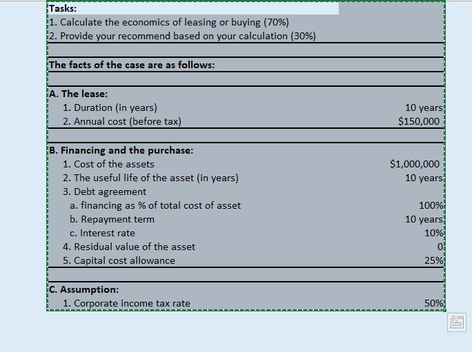
Task: Select the 'C. Assumption:' heading
Action: click(x=83, y=289)
